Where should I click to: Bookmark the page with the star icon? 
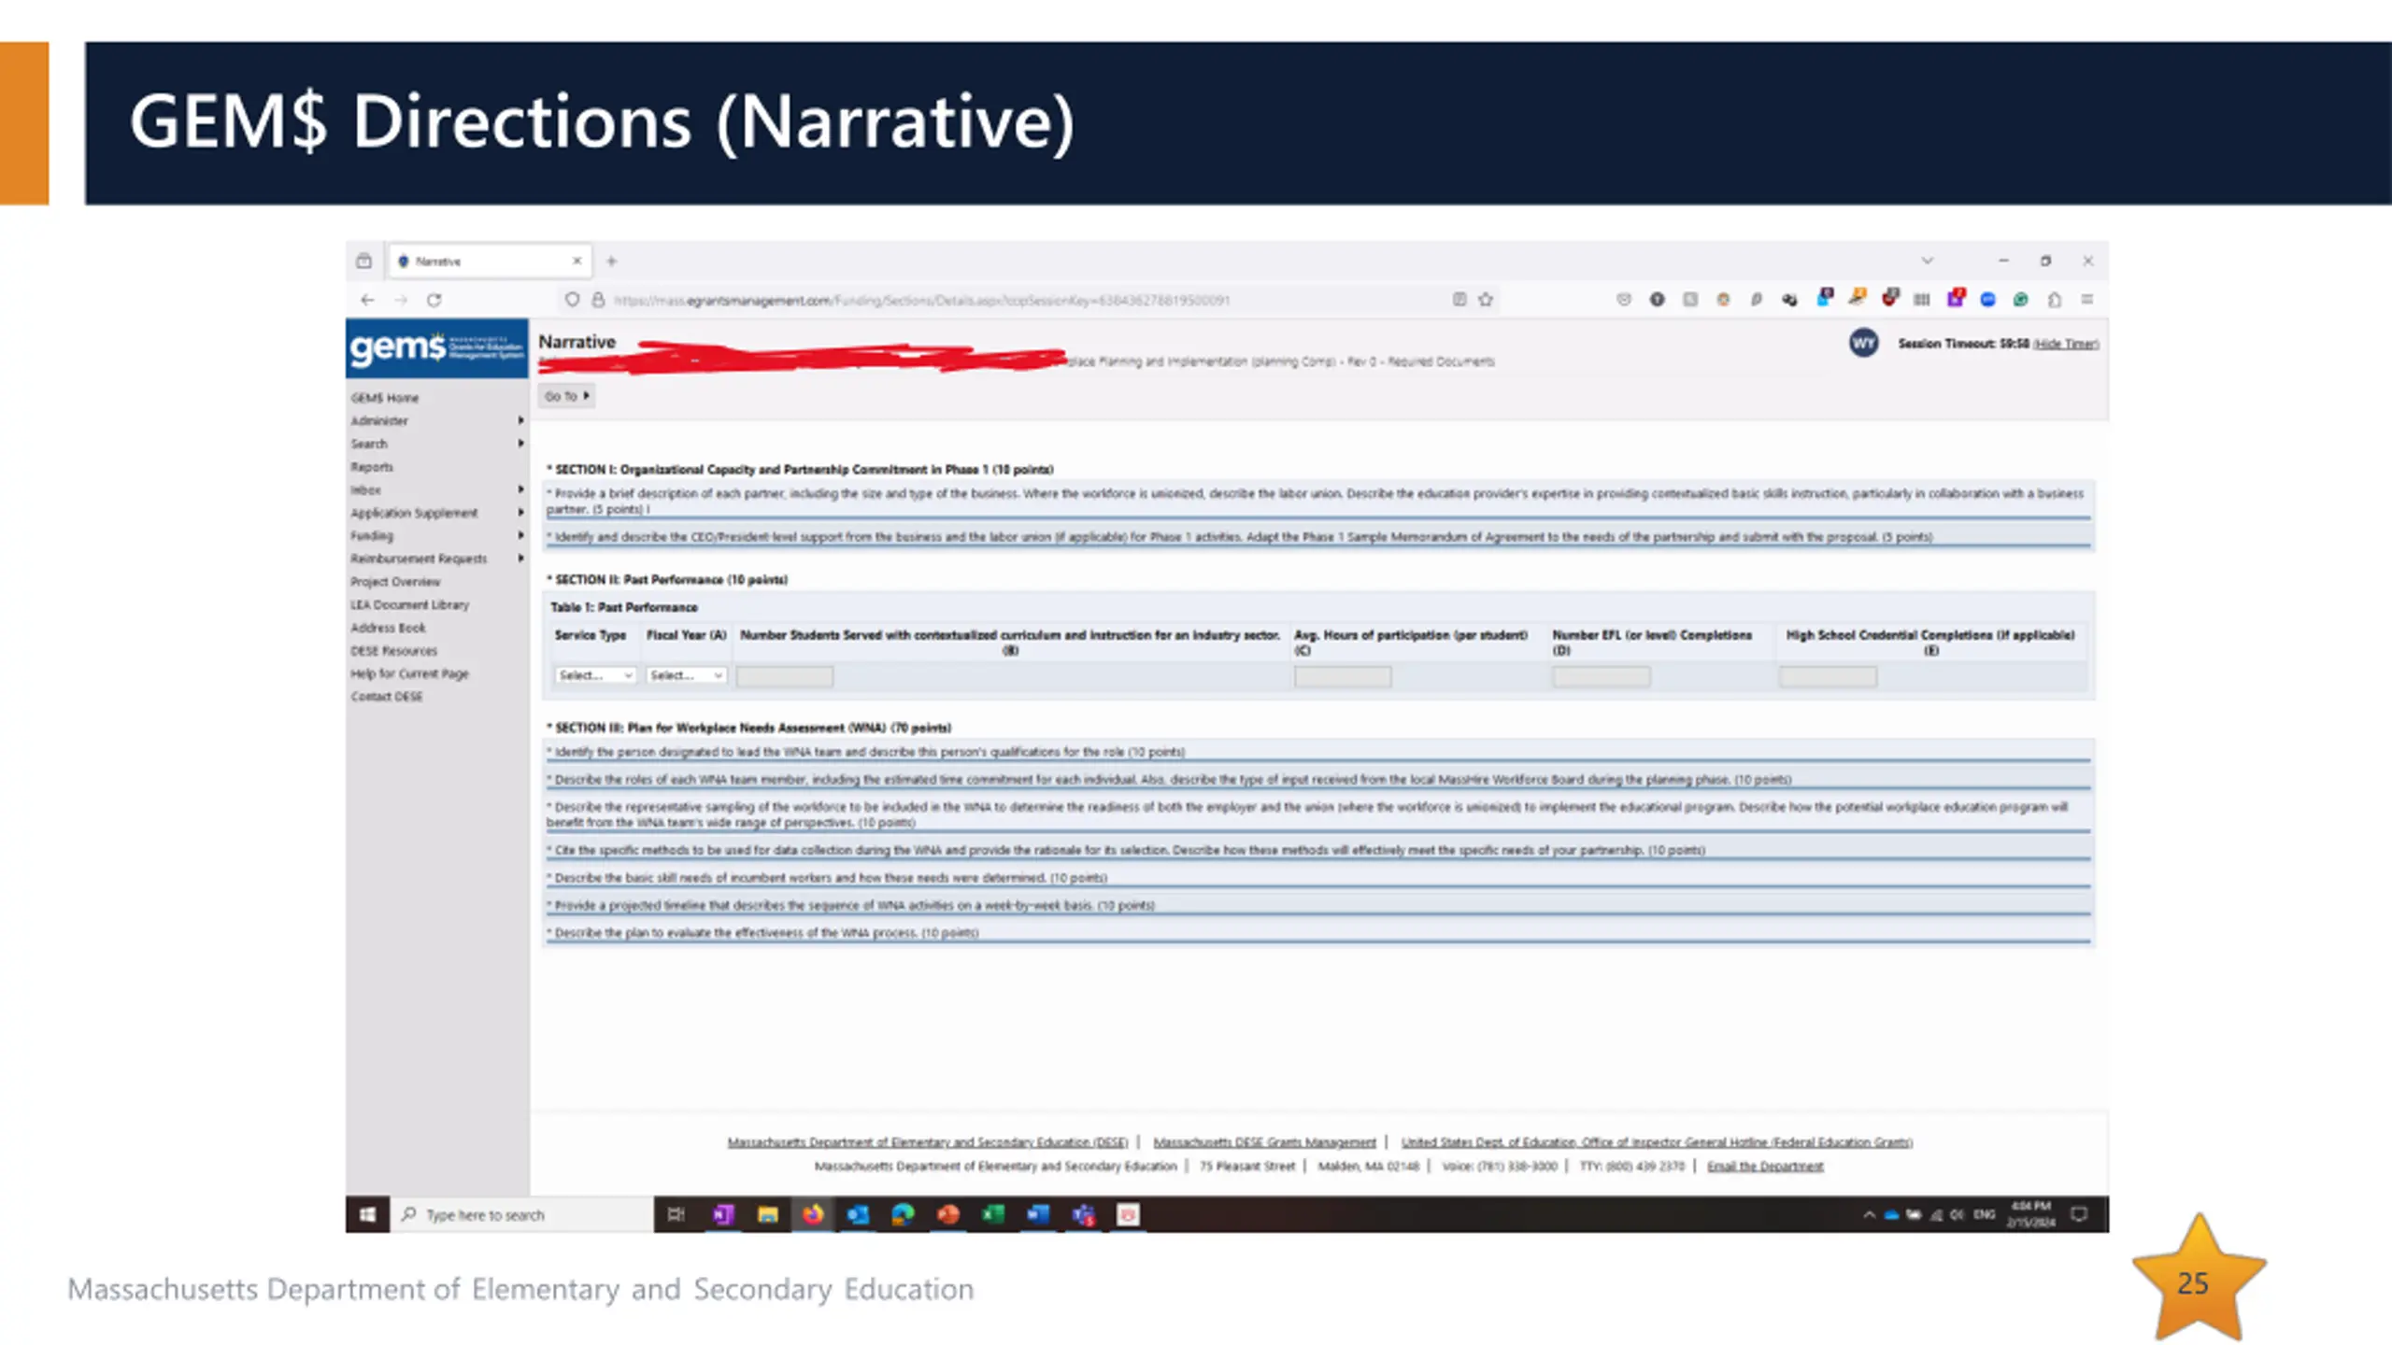point(1486,300)
